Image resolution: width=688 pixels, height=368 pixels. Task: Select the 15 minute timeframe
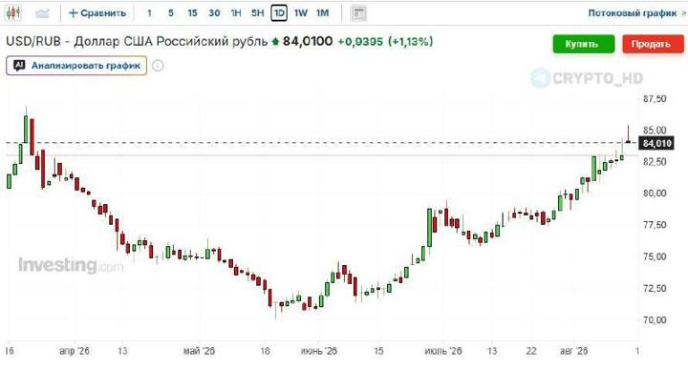point(192,13)
